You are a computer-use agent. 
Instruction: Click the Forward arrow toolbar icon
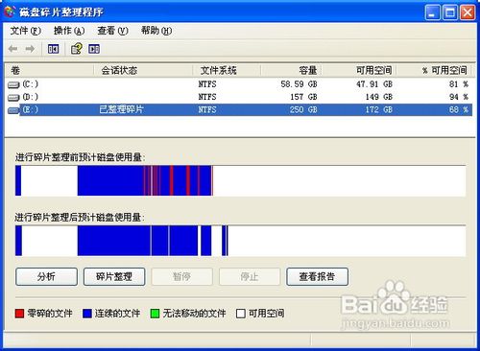(30, 49)
